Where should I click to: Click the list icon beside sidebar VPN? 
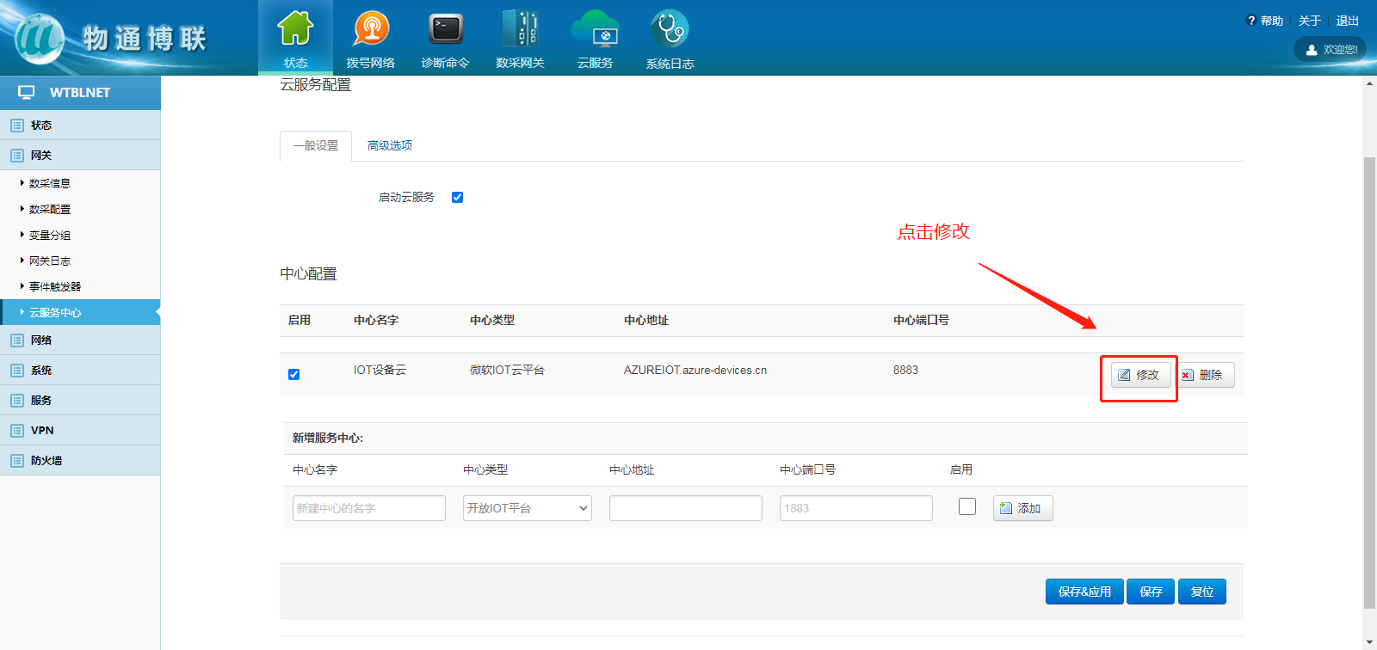tap(17, 431)
